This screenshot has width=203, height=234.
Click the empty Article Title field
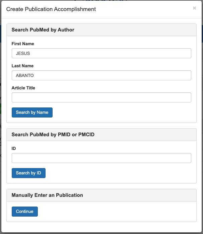tap(101, 97)
